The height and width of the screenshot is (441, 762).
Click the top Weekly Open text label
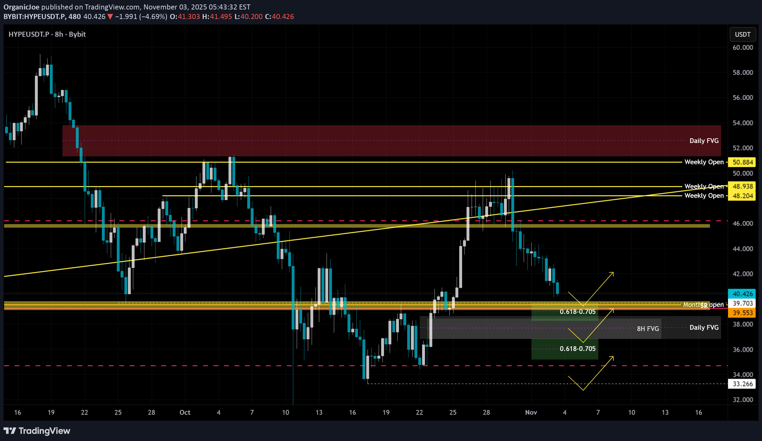tap(704, 162)
